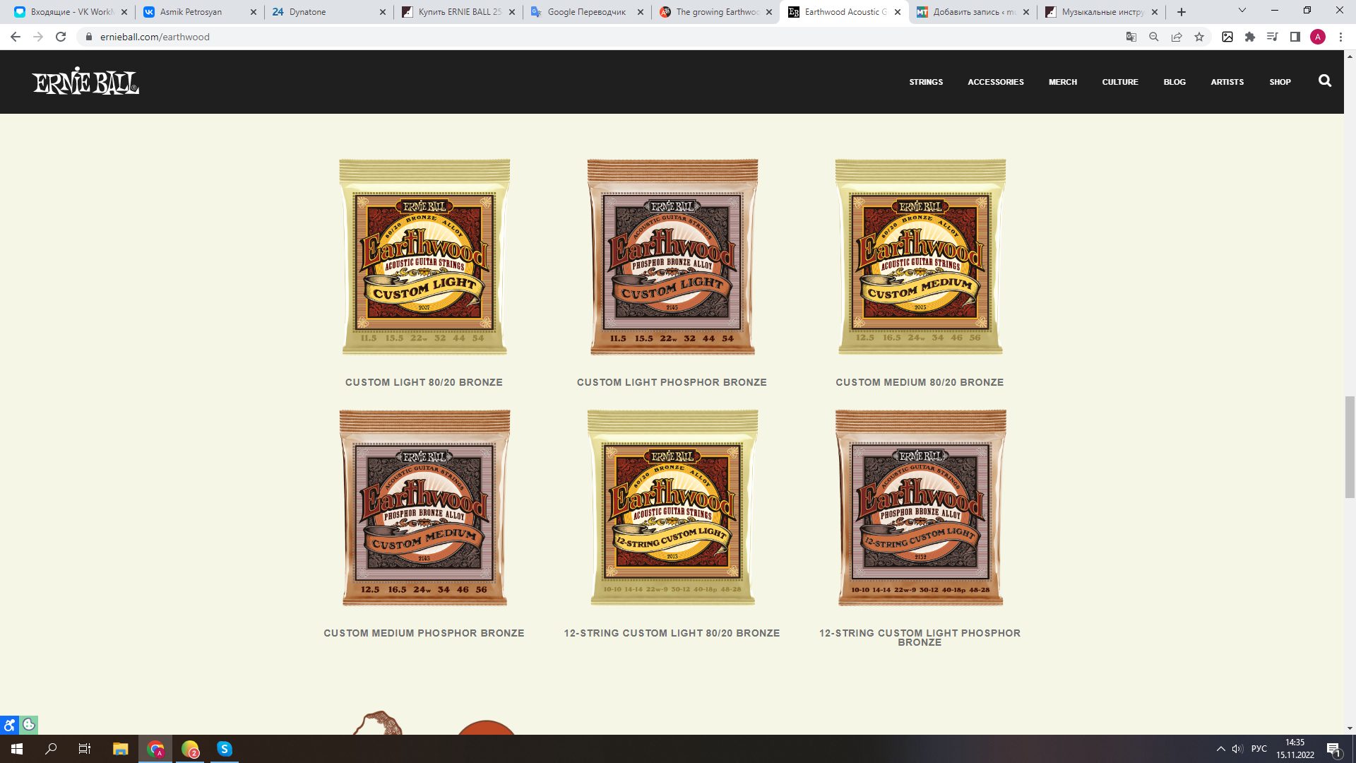Open the Chrome profile avatar
The height and width of the screenshot is (763, 1356).
click(1318, 37)
